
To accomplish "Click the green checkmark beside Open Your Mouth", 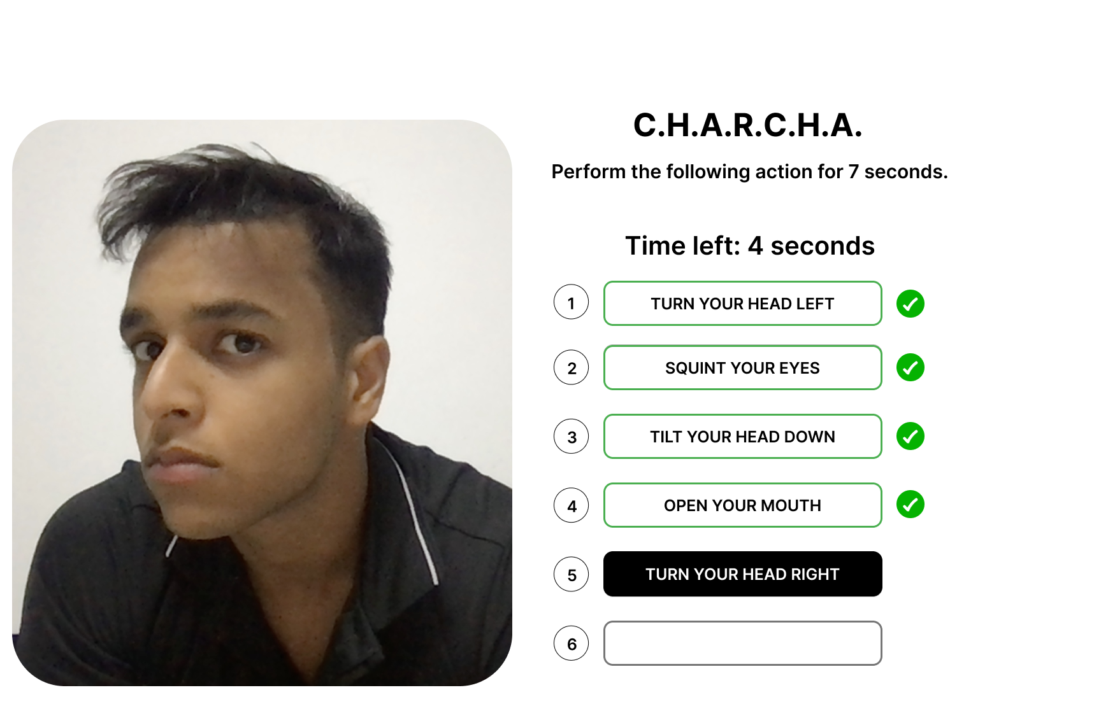I will point(910,504).
